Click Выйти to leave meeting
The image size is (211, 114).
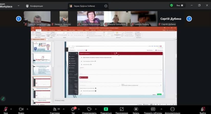coord(203,109)
